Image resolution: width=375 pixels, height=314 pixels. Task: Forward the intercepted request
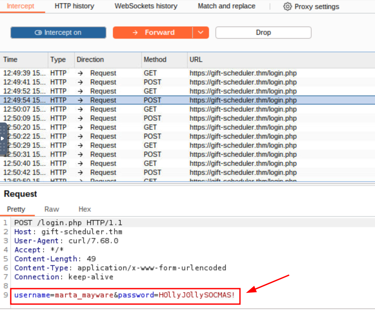(153, 33)
